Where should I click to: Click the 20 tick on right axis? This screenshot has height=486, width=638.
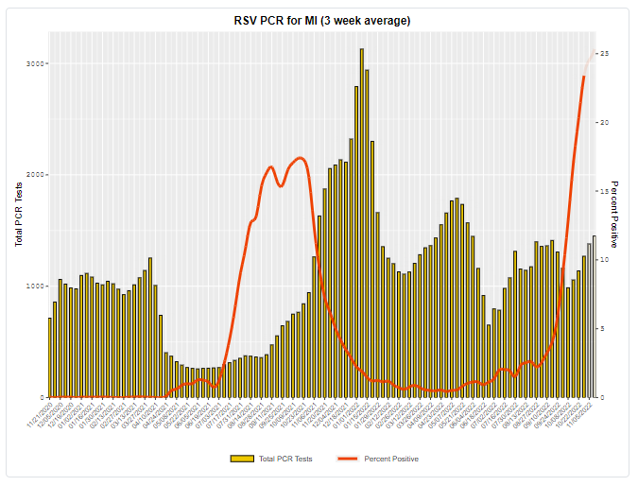(605, 123)
